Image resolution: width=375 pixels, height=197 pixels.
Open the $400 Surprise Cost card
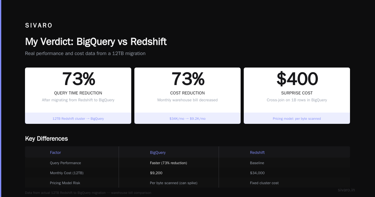click(297, 96)
